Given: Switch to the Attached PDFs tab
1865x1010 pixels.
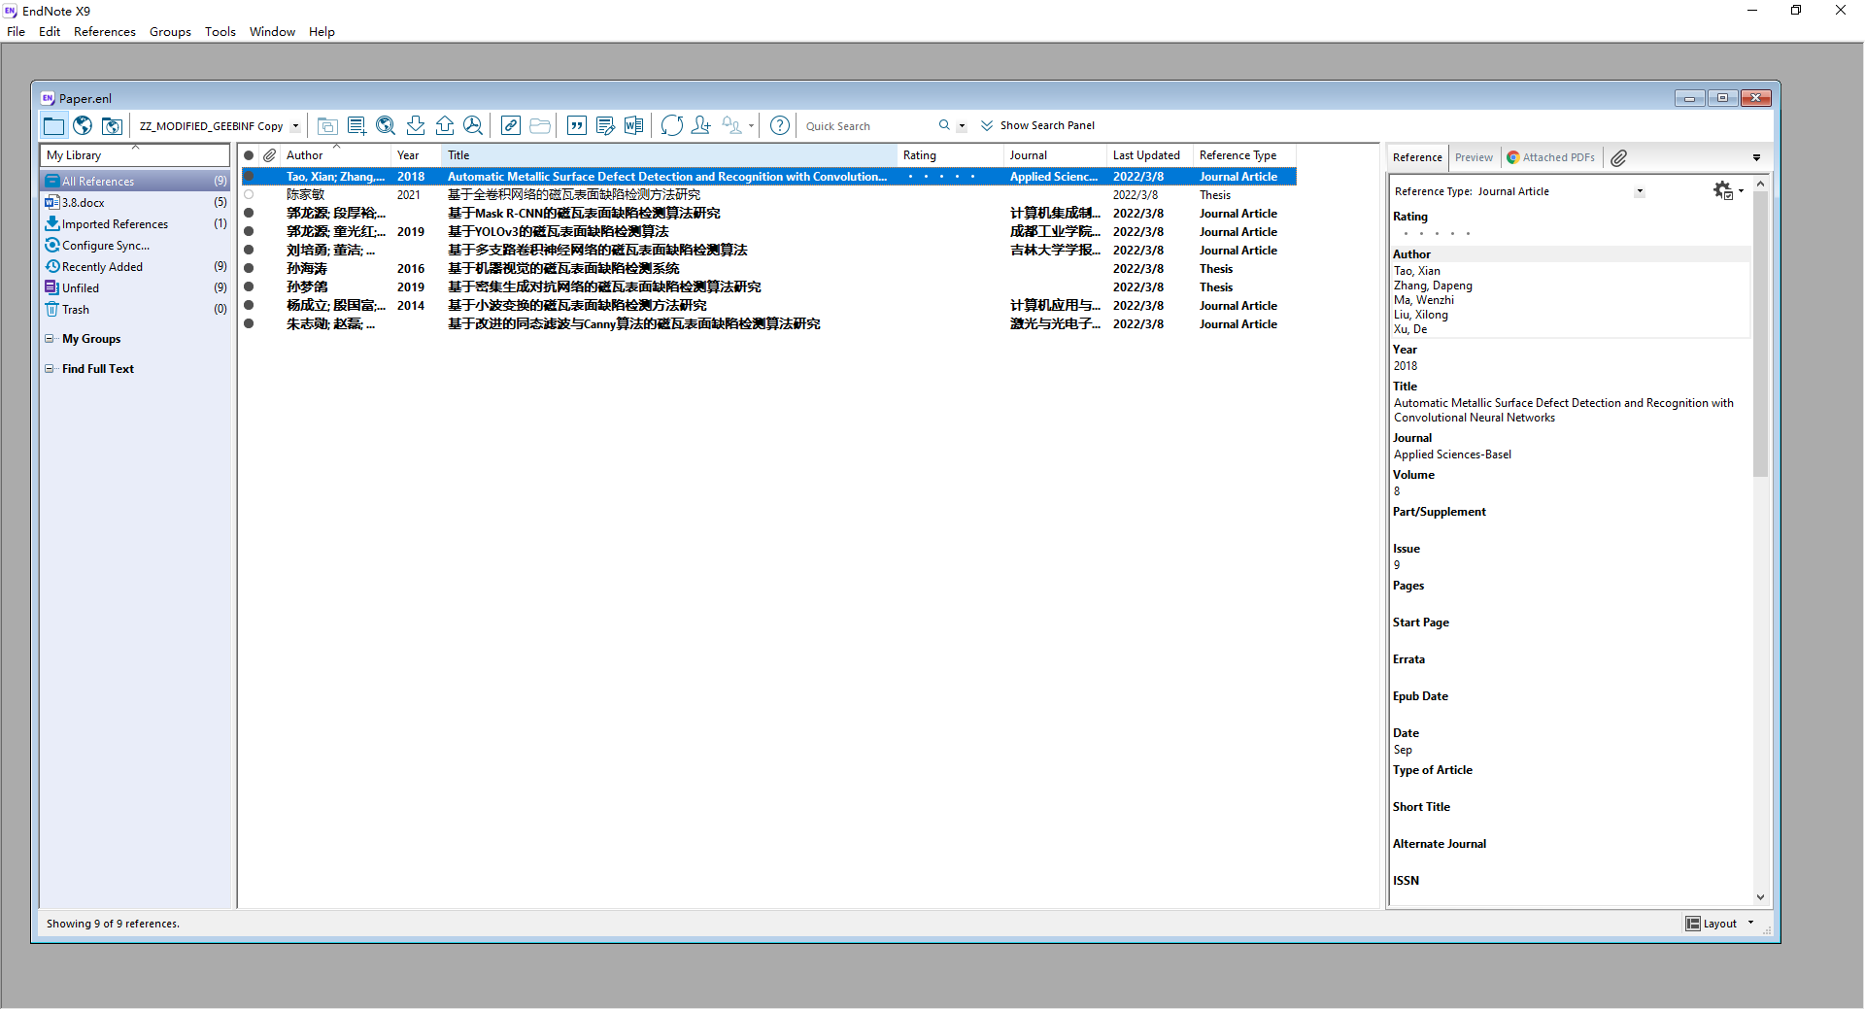Looking at the screenshot, I should tap(1550, 157).
